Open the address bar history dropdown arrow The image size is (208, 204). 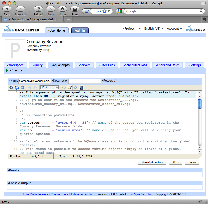(x=109, y=11)
